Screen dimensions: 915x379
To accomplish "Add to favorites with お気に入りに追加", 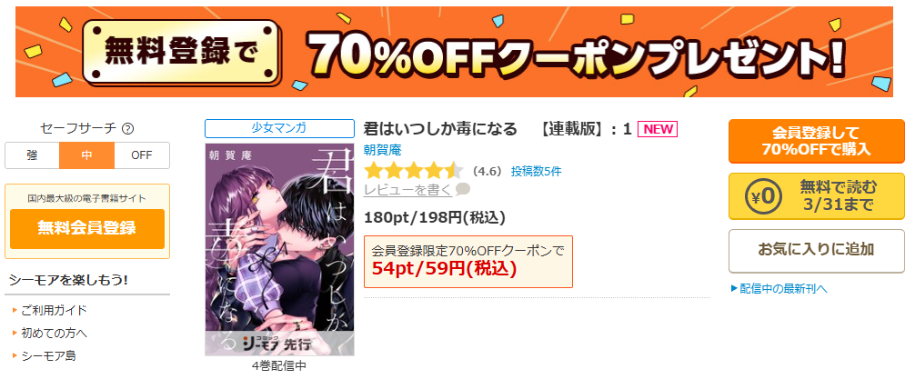I will tap(816, 250).
